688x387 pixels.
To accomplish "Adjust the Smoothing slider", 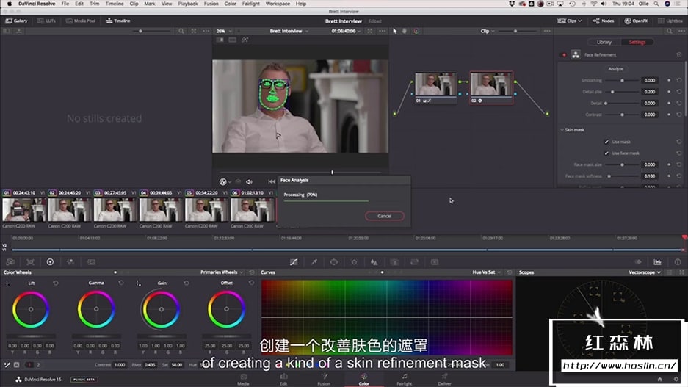I will coord(622,80).
